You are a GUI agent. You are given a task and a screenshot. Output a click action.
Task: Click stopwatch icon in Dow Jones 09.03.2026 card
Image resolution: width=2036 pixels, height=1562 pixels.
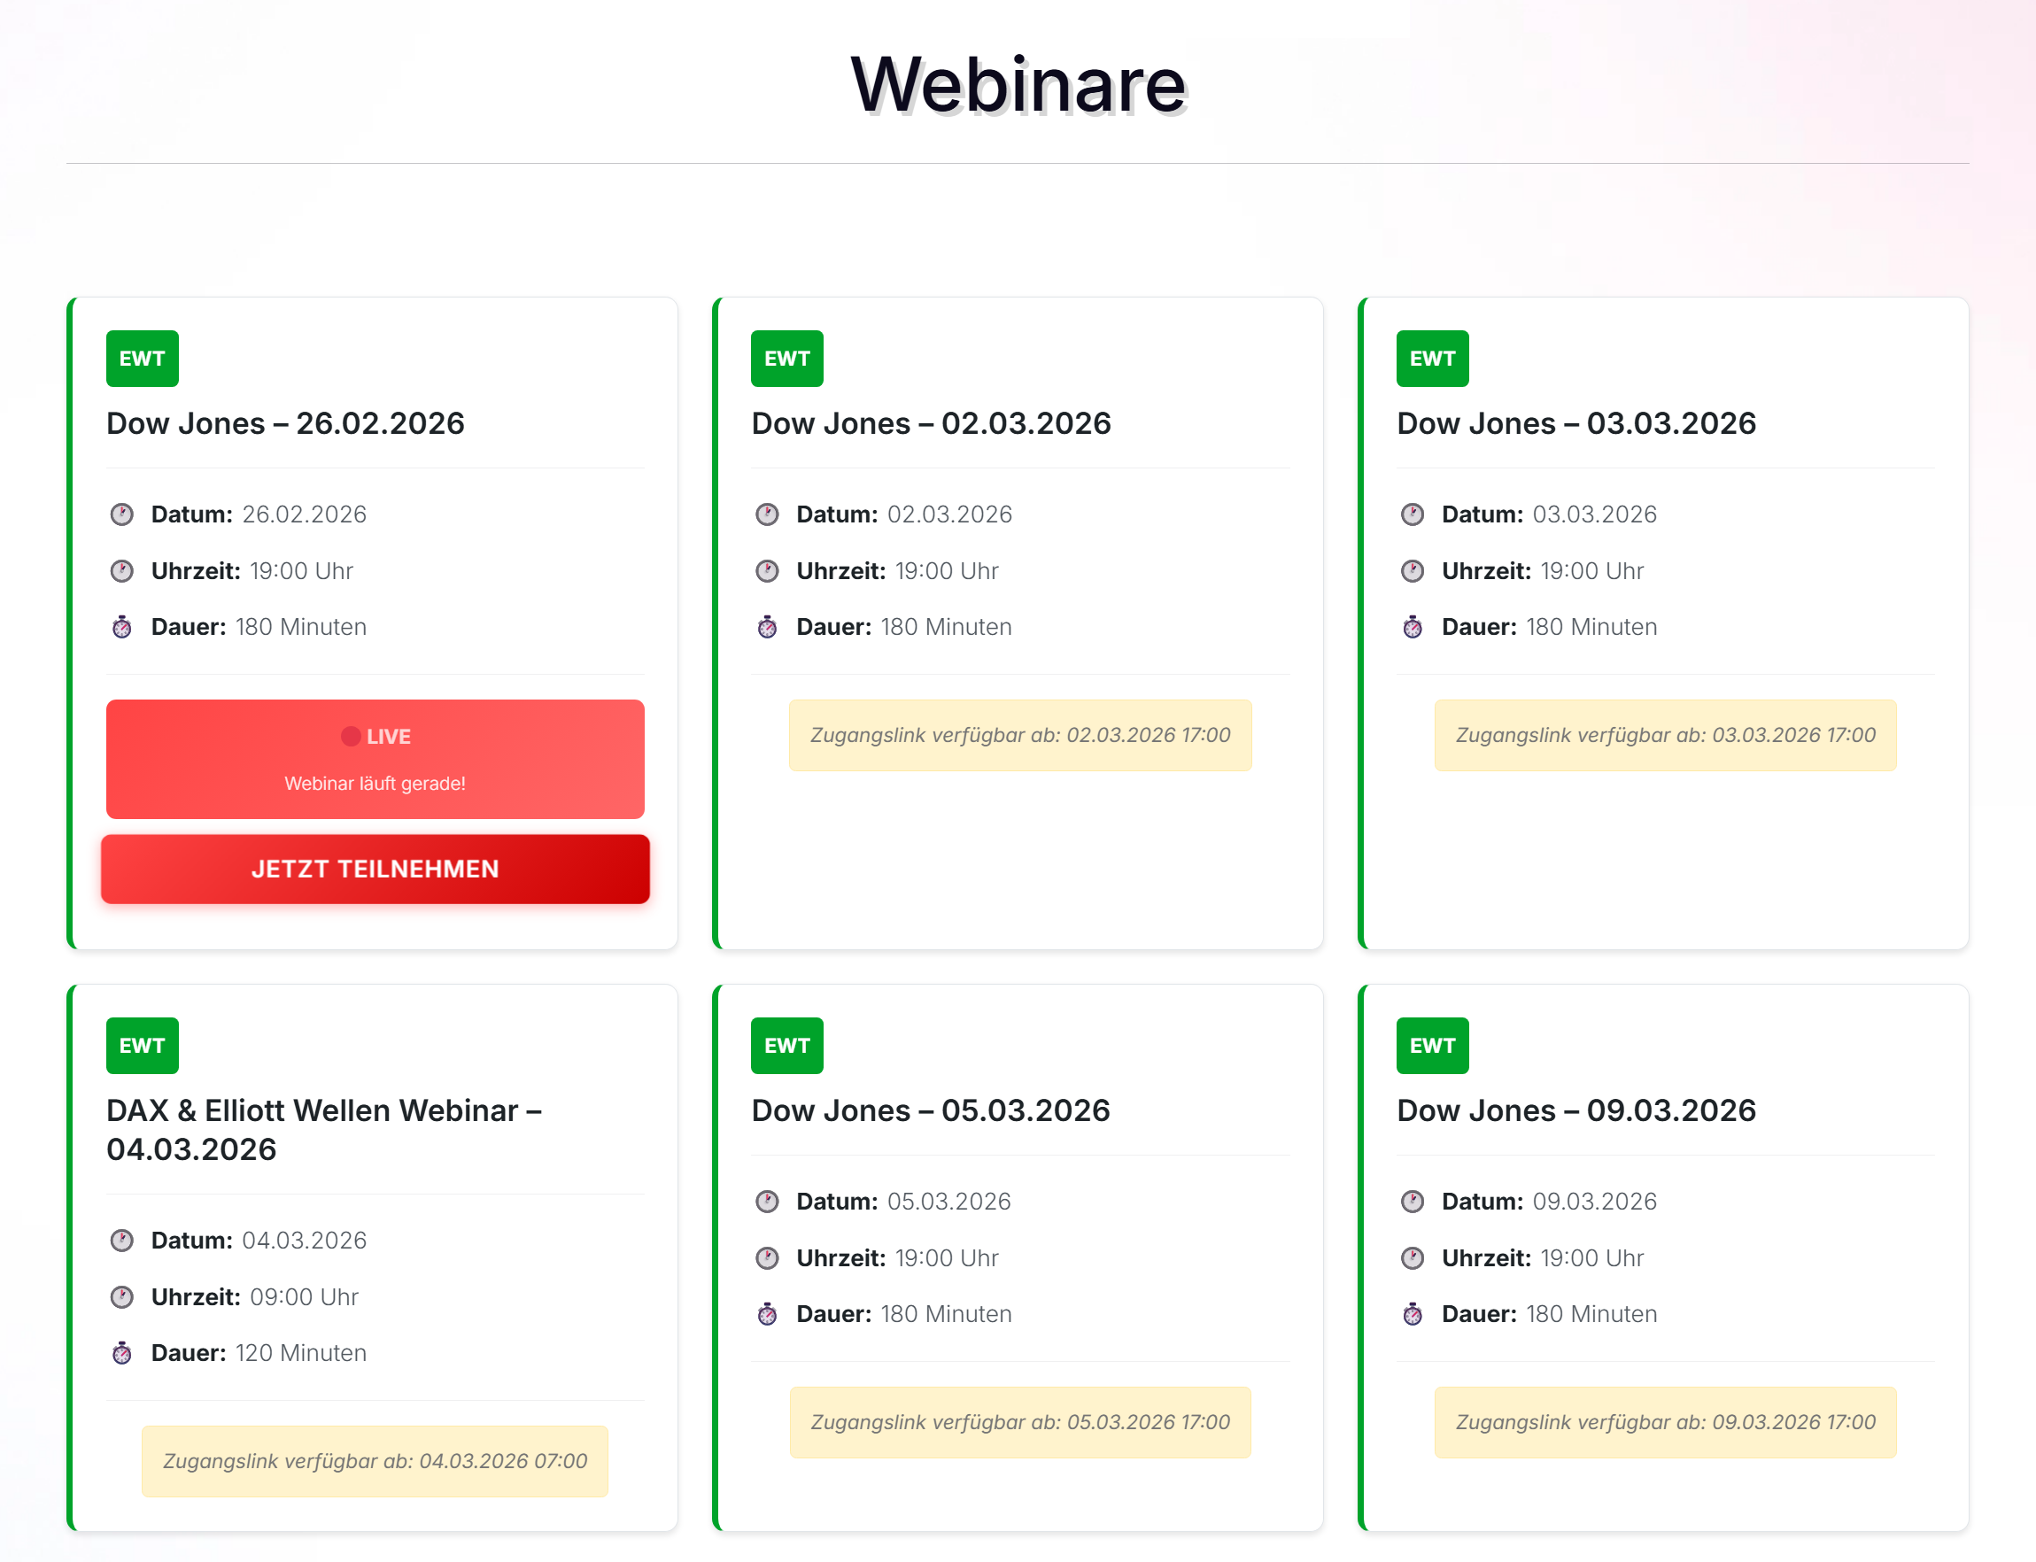pos(1413,1314)
